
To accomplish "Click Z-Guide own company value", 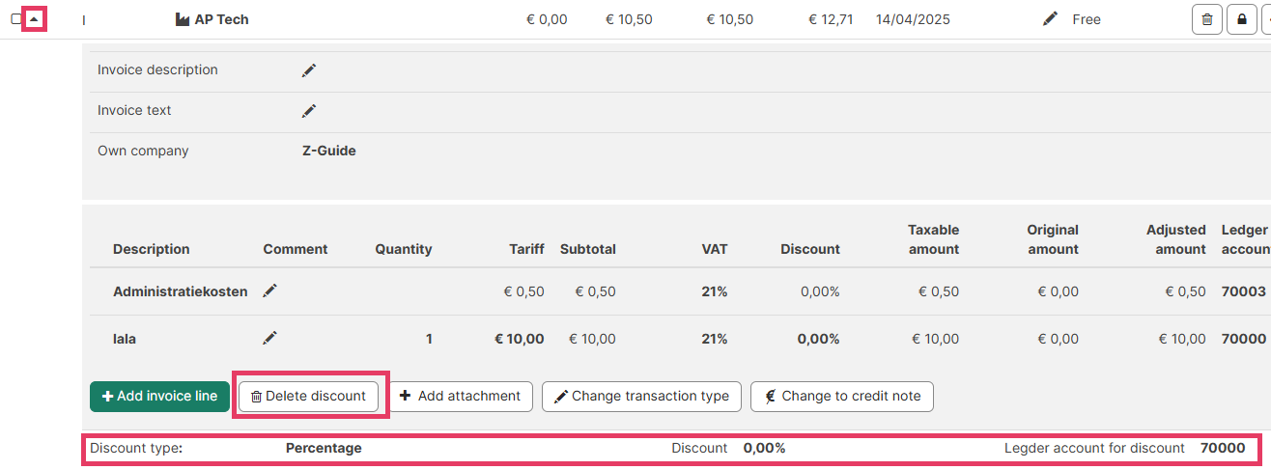I will click(328, 151).
